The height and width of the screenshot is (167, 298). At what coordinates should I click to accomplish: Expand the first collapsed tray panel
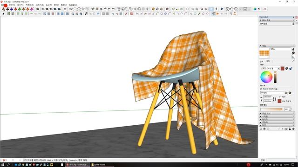(277, 114)
